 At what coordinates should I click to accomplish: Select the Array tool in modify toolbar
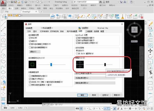click(150, 45)
